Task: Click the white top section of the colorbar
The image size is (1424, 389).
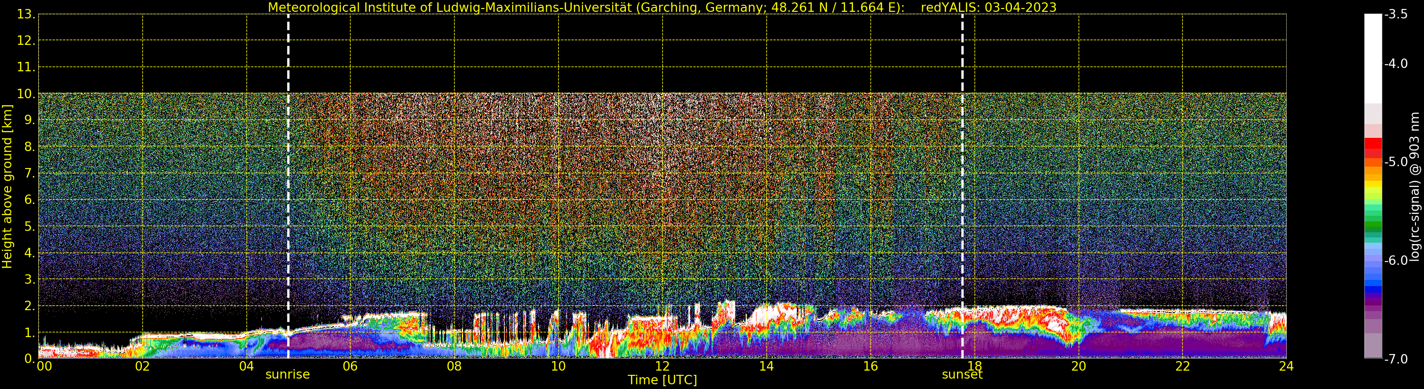Action: pos(1373,58)
